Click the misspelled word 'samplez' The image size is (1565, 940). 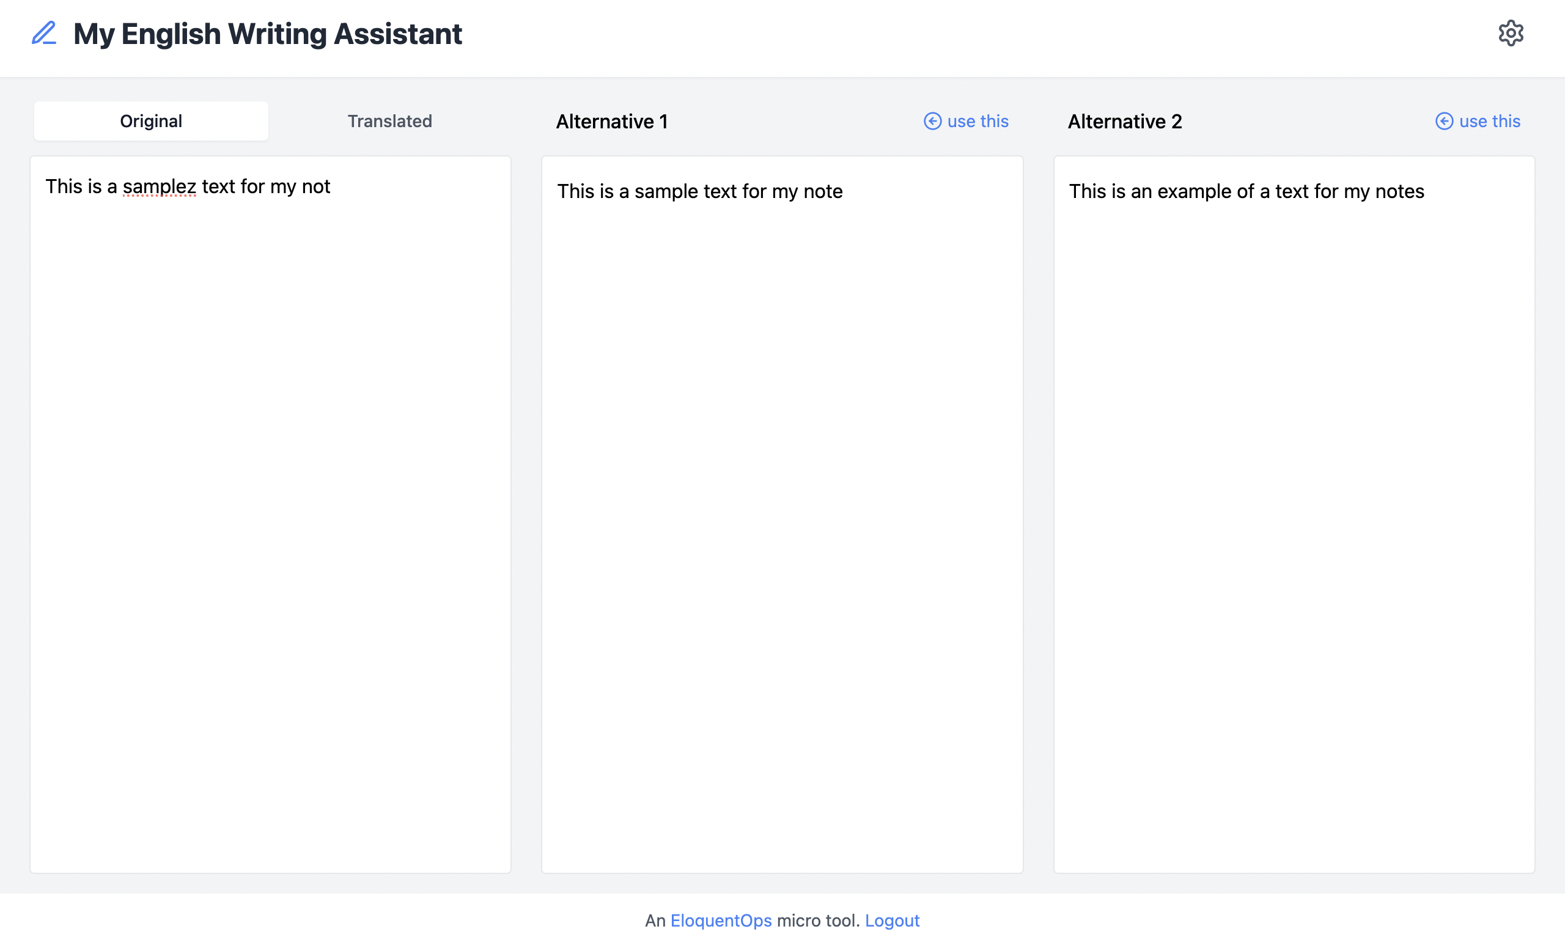(x=159, y=186)
